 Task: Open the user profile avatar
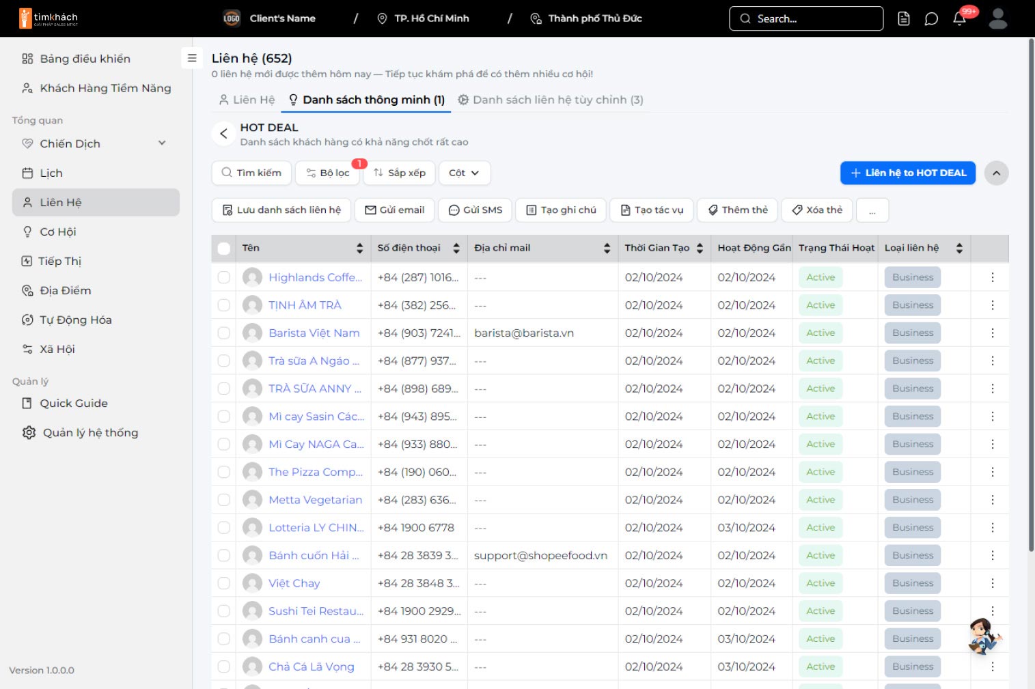tap(998, 18)
